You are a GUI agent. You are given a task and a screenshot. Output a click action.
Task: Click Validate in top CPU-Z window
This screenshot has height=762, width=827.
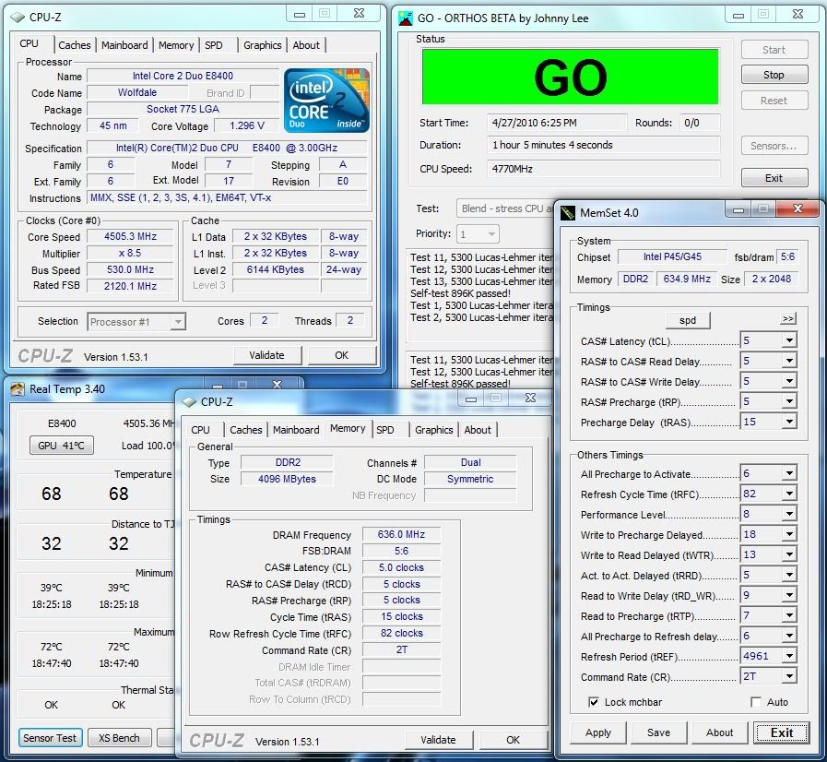[x=266, y=356]
